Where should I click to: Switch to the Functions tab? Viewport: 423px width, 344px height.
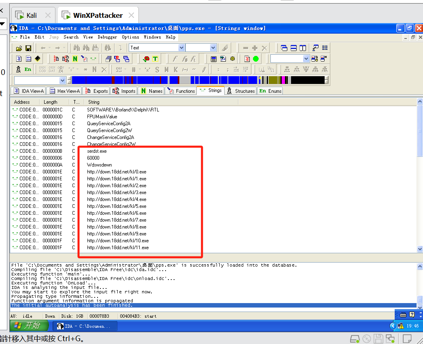click(x=181, y=91)
